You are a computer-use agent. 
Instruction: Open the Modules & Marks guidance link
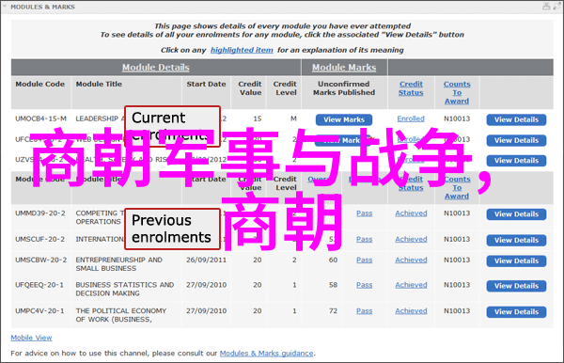267,354
